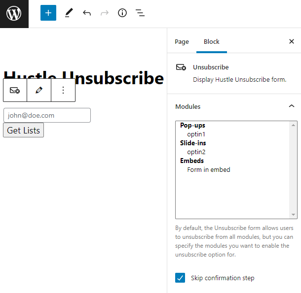The height and width of the screenshot is (293, 301).
Task: Uncheck Skip confirmation step checkbox
Action: (180, 278)
